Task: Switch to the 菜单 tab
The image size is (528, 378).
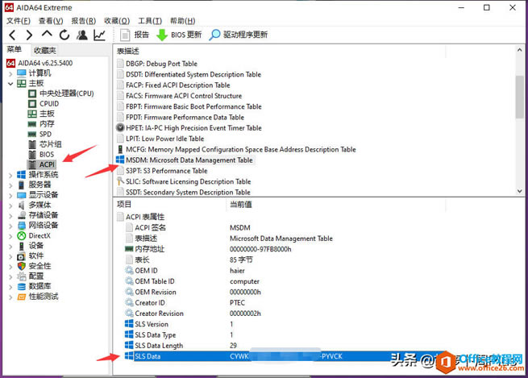Action: click(x=15, y=50)
